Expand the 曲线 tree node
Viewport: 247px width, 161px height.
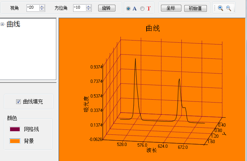coord(3,24)
